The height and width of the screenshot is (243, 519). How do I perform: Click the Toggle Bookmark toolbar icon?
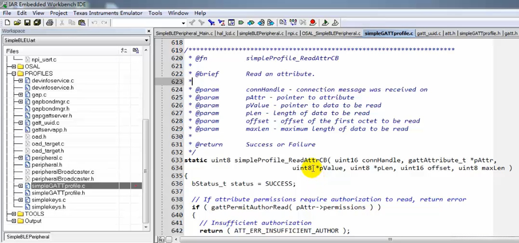(x=241, y=22)
